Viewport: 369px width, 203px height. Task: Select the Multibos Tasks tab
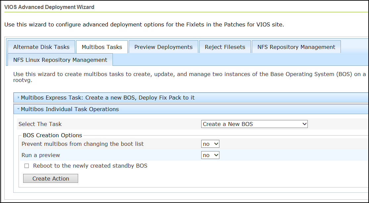click(102, 47)
